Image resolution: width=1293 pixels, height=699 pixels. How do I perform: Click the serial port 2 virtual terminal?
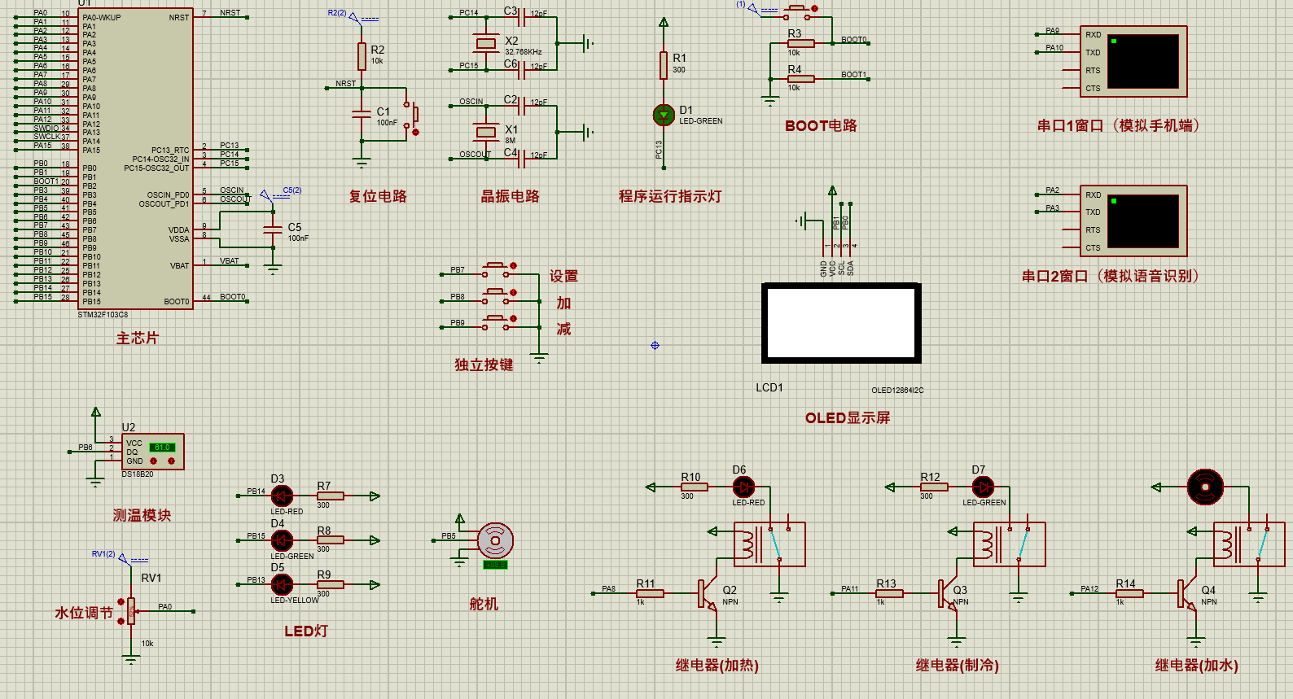point(1133,221)
